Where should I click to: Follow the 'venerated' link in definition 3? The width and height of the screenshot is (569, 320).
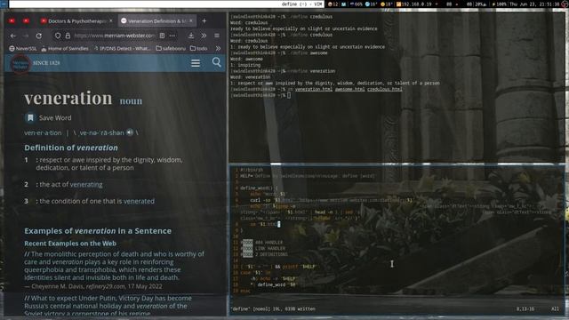(139, 201)
